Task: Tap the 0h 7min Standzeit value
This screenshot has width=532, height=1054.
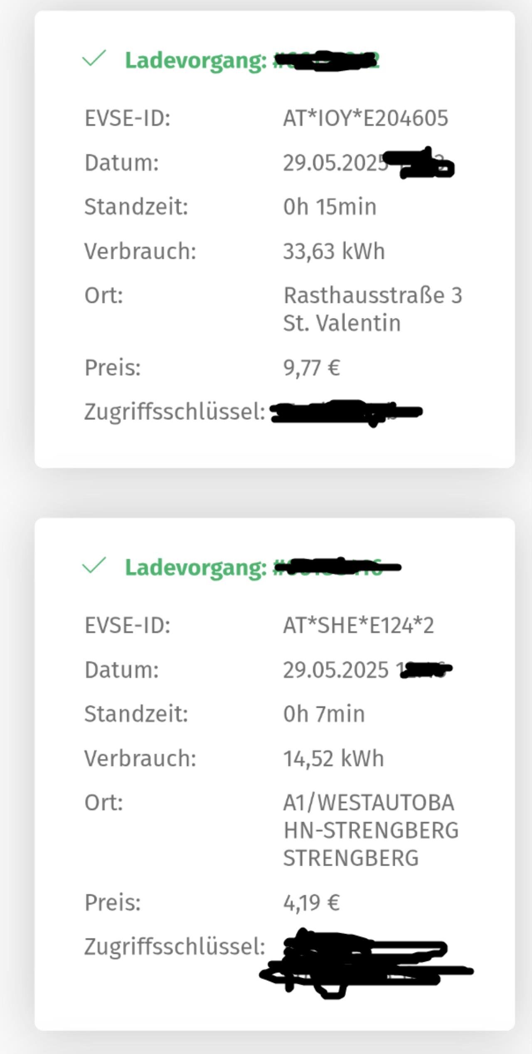Action: point(324,714)
